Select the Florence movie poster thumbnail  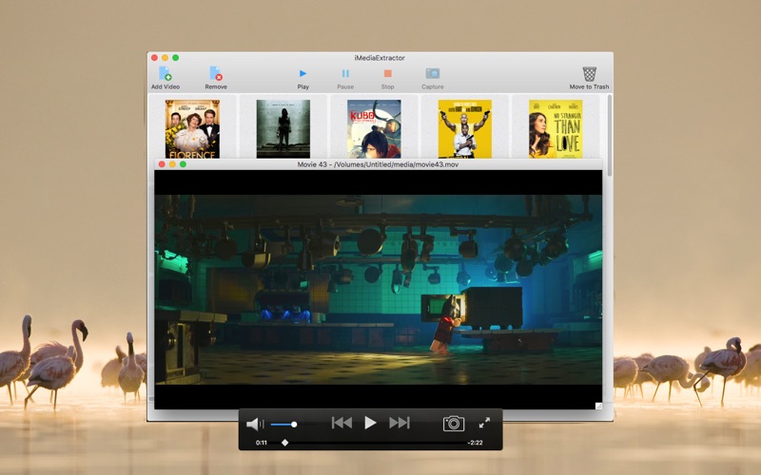(x=192, y=129)
